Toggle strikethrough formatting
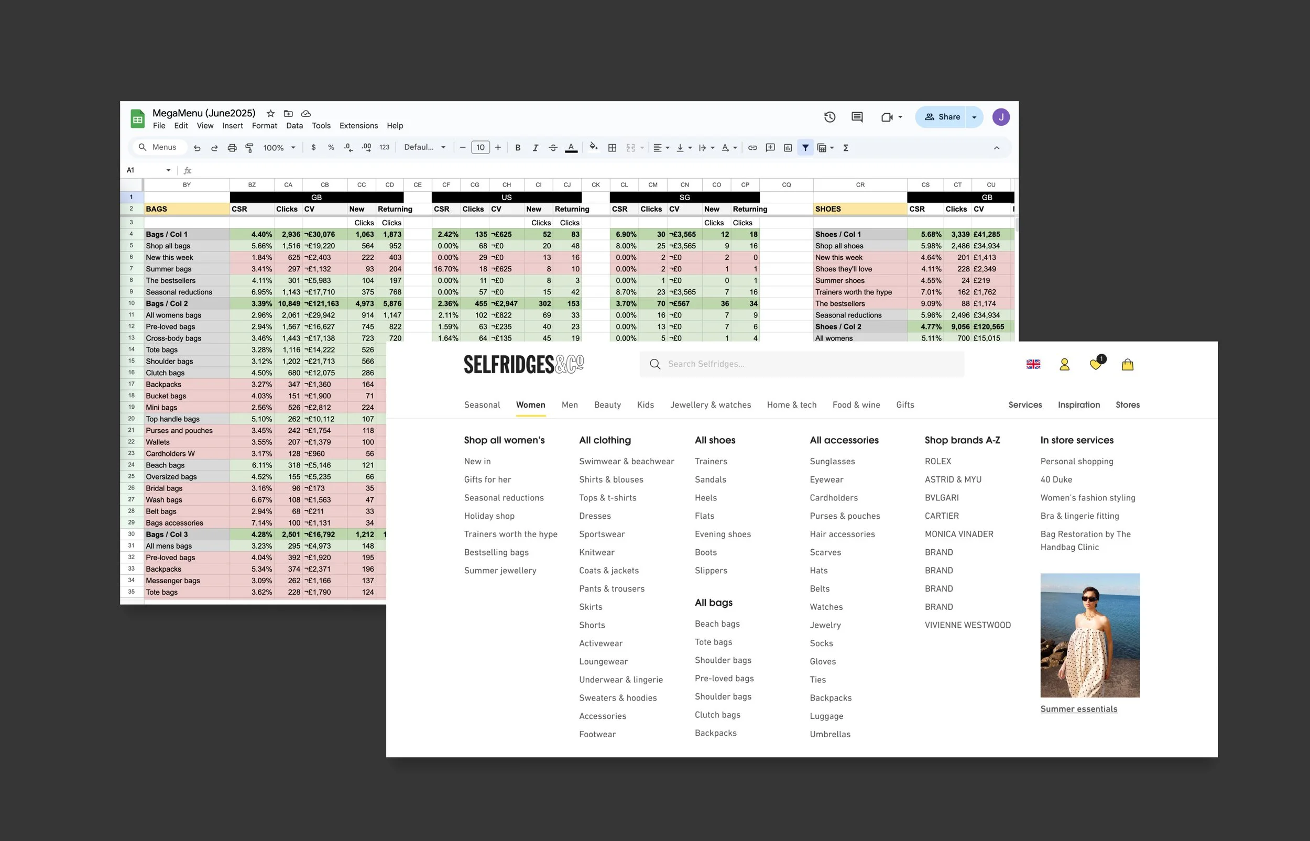1310x841 pixels. point(553,147)
